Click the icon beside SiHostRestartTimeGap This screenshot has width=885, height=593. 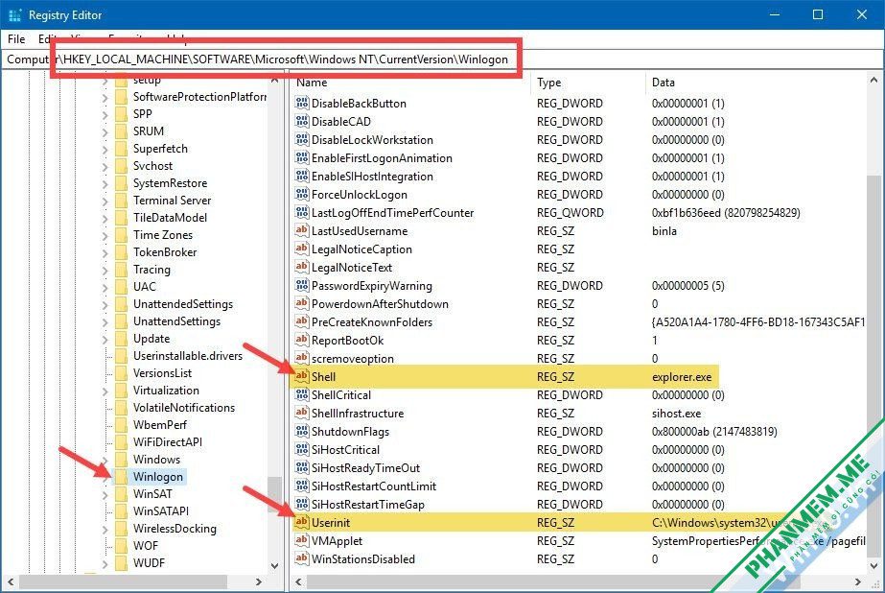pyautogui.click(x=302, y=504)
